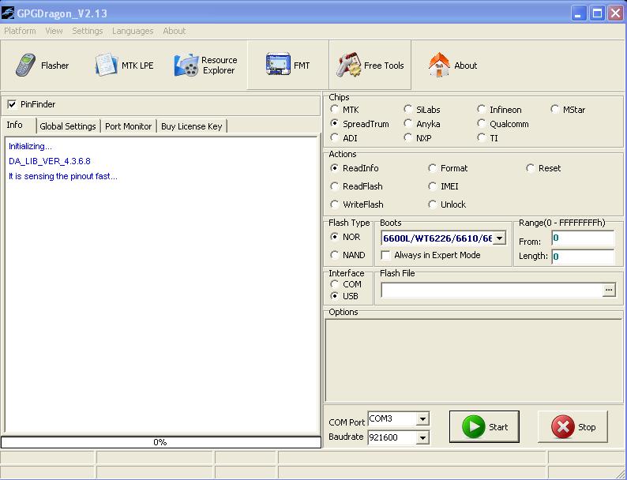The height and width of the screenshot is (480, 627).
Task: Open Free Tools
Action: pyautogui.click(x=370, y=66)
